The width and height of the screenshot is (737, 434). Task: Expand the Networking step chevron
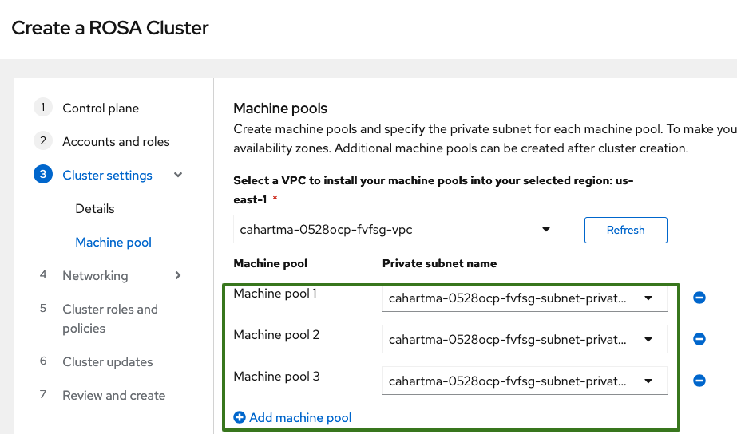tap(178, 275)
